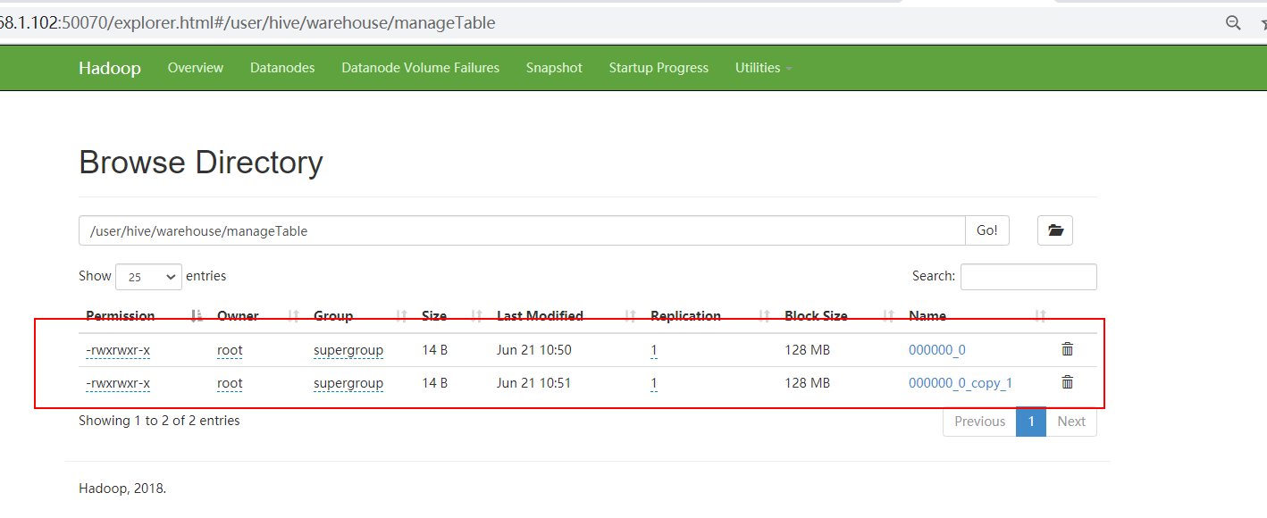Sort the Permission column using its sort arrows
The width and height of the screenshot is (1267, 518).
196,315
